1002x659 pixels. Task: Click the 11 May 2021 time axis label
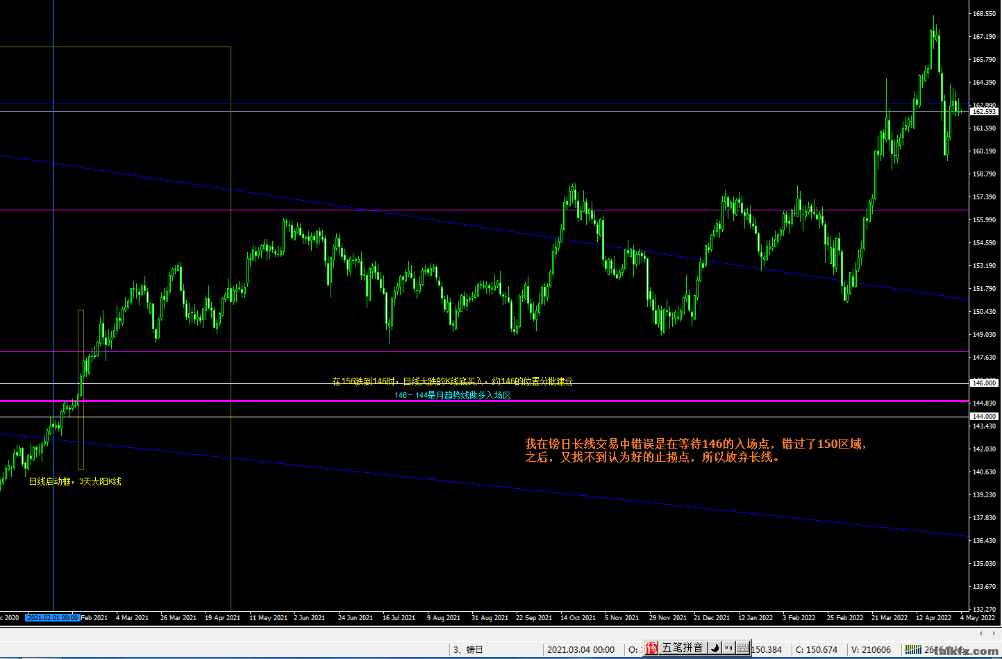[268, 617]
